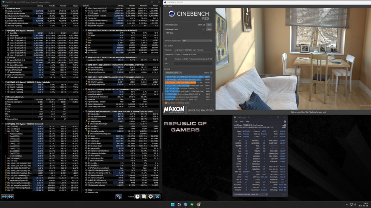Screen dimensions: 371x208
Task: Select the Intel Xeon W-3265M ranking row
Action: (187, 80)
